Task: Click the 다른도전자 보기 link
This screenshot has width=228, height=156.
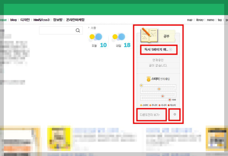Action: [x=150, y=115]
